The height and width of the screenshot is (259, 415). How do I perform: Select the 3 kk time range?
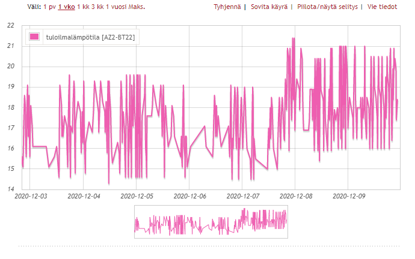(97, 7)
